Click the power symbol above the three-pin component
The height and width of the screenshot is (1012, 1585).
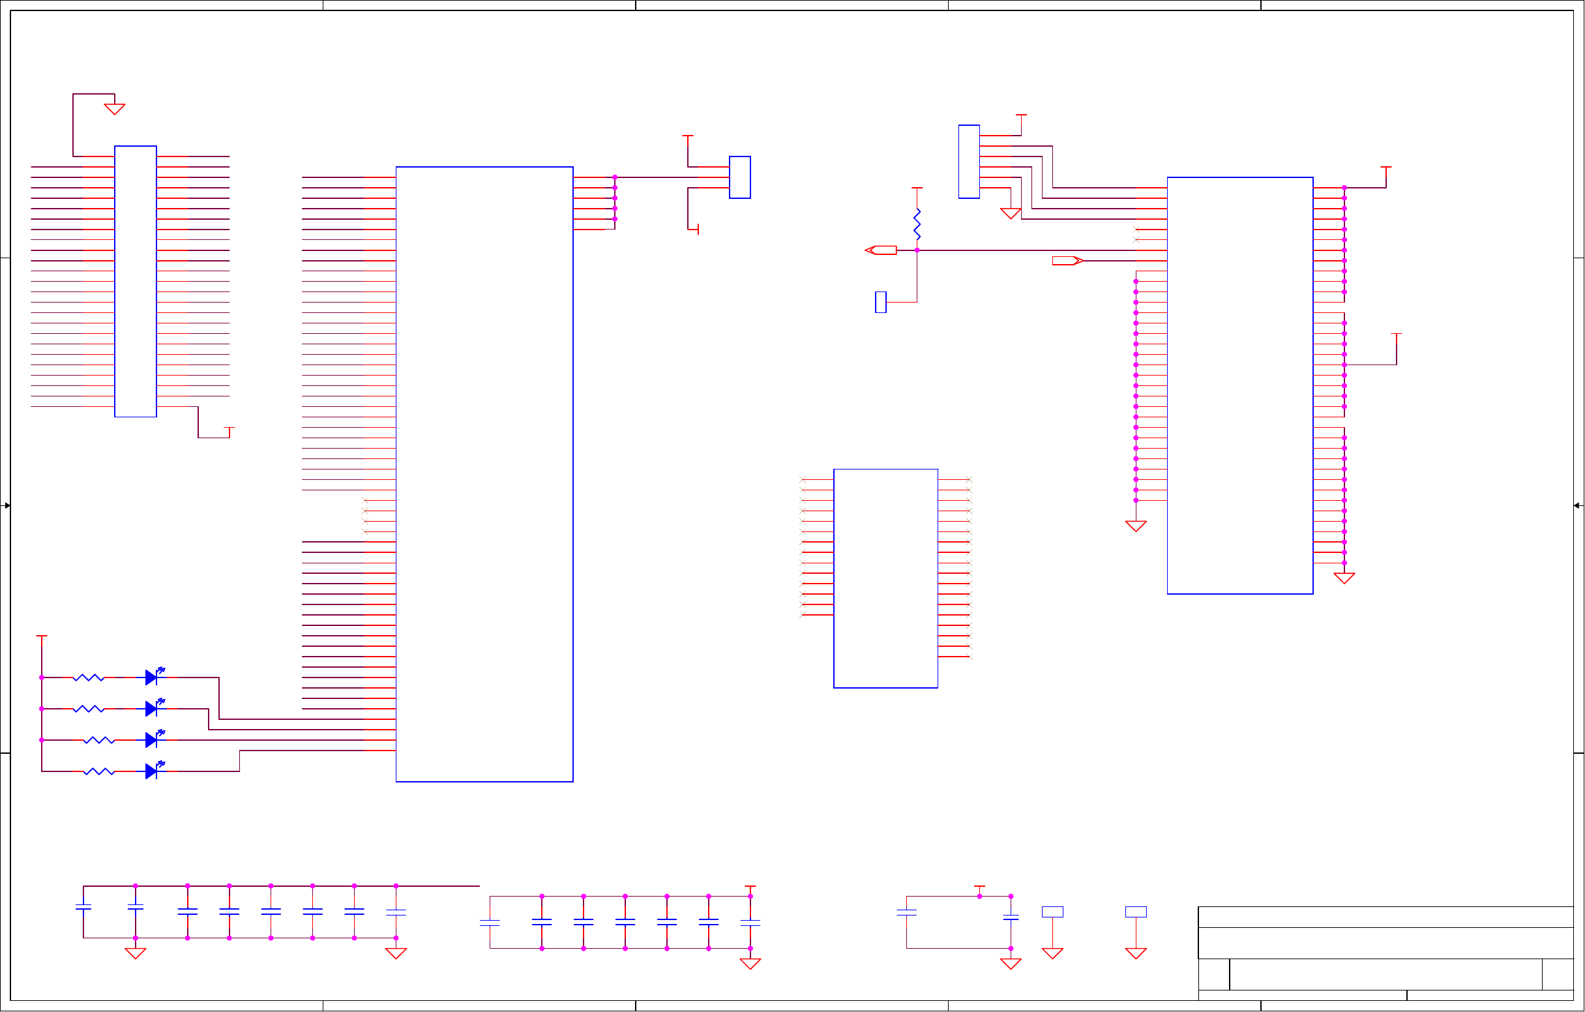click(x=688, y=139)
